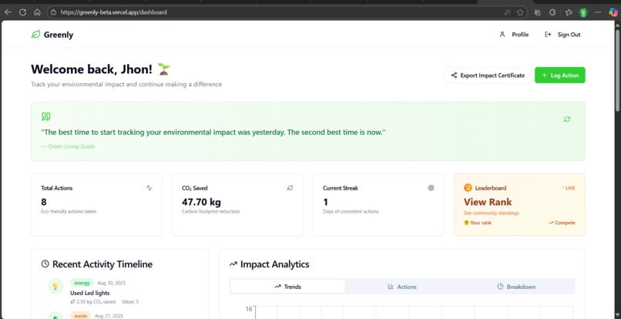Click the Greenly leaf logo

[35, 35]
